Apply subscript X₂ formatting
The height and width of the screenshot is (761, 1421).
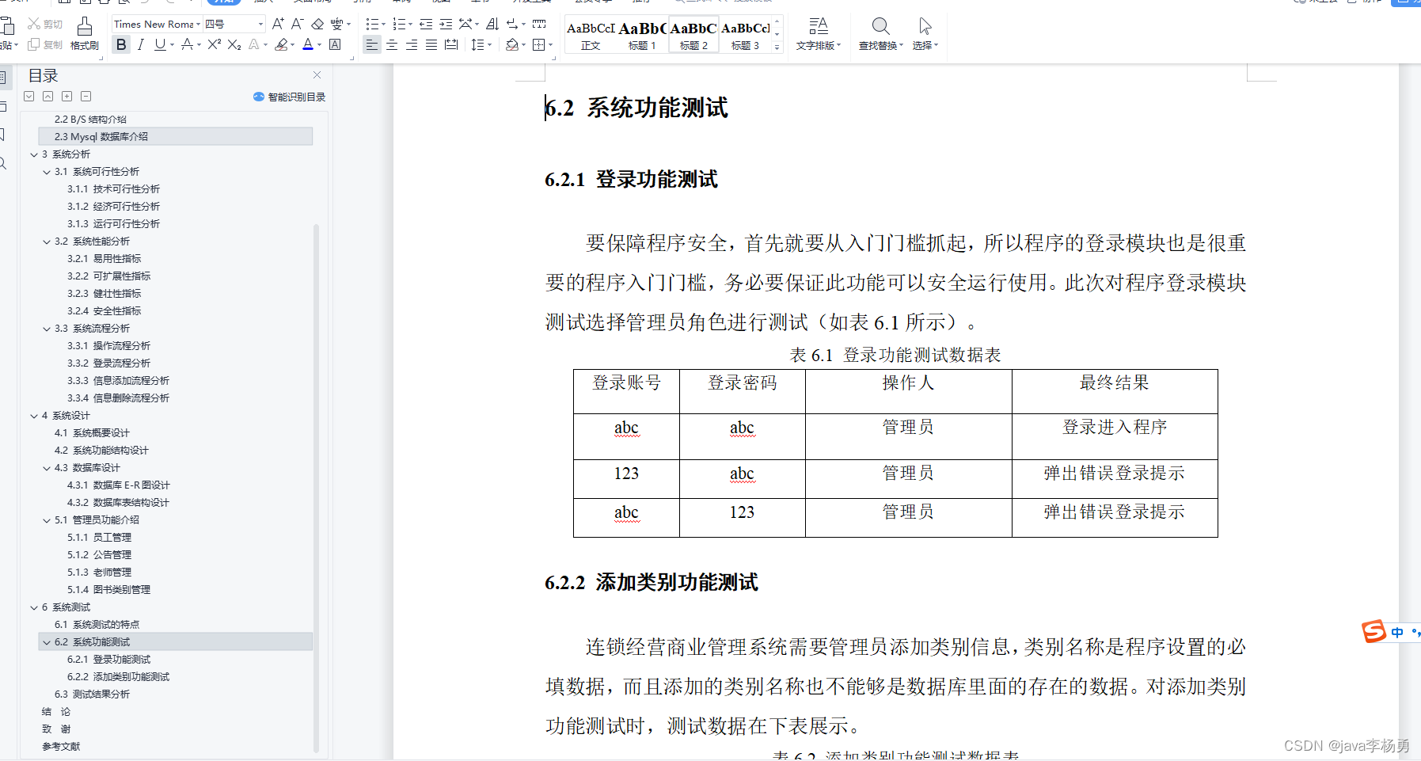(234, 45)
